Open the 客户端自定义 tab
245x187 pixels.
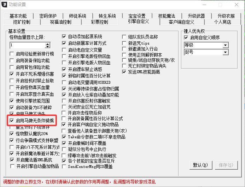pyautogui.click(x=182, y=22)
